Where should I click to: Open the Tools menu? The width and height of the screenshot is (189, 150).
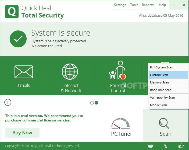click(134, 5)
